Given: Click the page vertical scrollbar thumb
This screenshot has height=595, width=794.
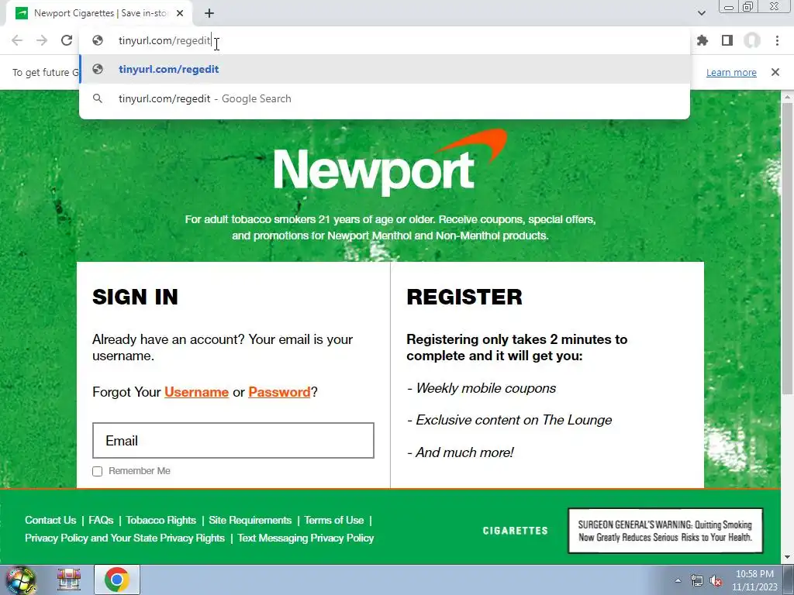Looking at the screenshot, I should click(x=787, y=248).
